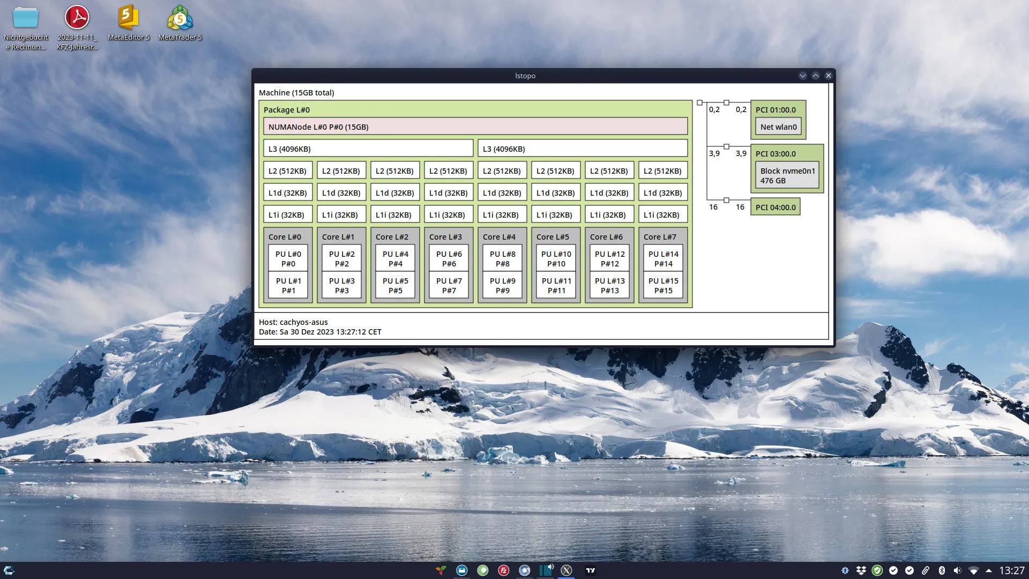
Task: Click the 13:27 clock in panel
Action: click(1011, 570)
